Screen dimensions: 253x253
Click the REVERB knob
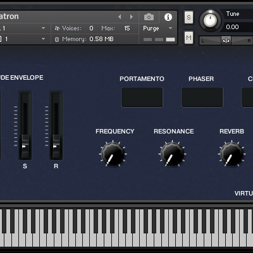tap(231, 154)
